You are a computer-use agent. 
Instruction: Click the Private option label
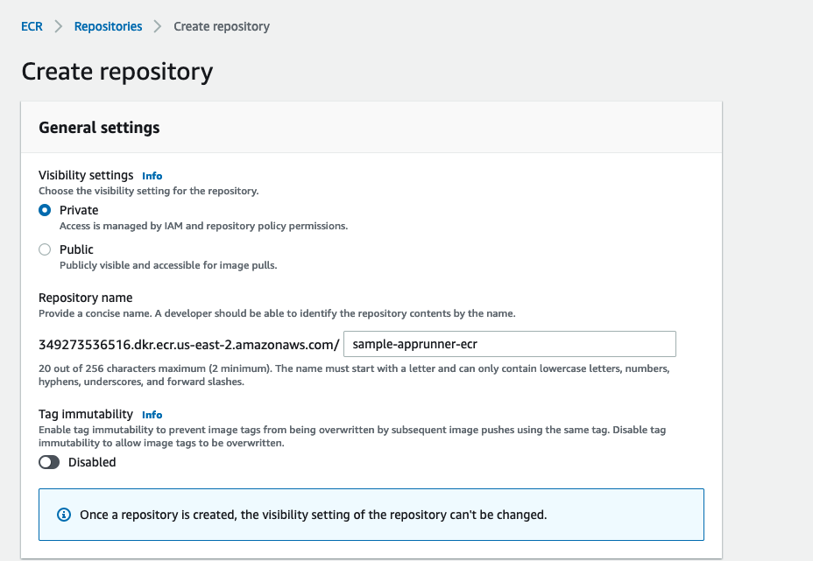pyautogui.click(x=79, y=210)
